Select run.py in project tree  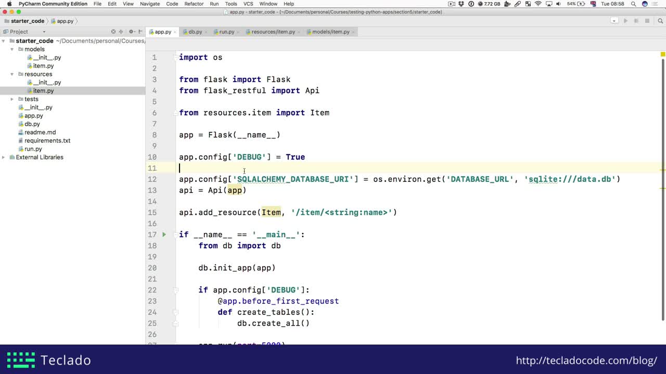click(33, 149)
